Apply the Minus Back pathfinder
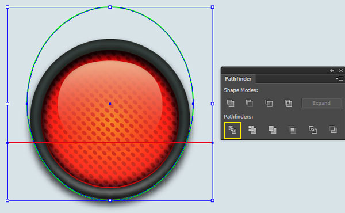 pos(333,130)
